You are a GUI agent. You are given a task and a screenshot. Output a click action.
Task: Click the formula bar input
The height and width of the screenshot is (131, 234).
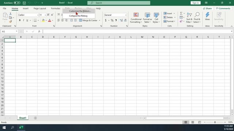pos(137,31)
